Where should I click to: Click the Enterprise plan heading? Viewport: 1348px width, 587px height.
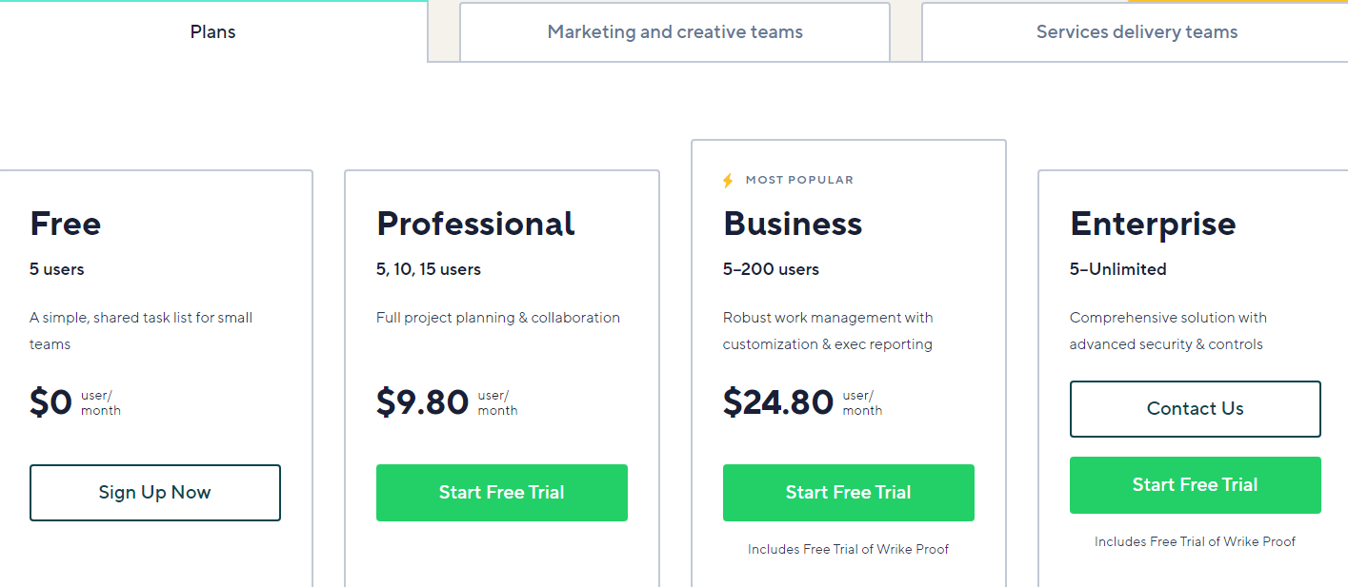[1153, 224]
